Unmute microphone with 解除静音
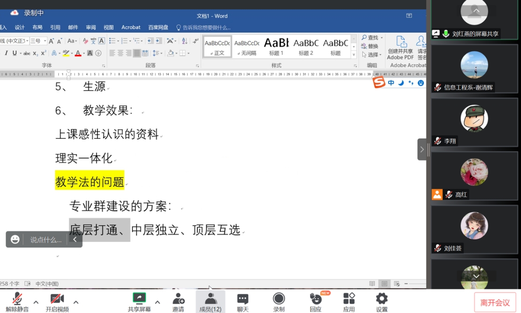Screen dimensions: 521x313 coord(17,302)
